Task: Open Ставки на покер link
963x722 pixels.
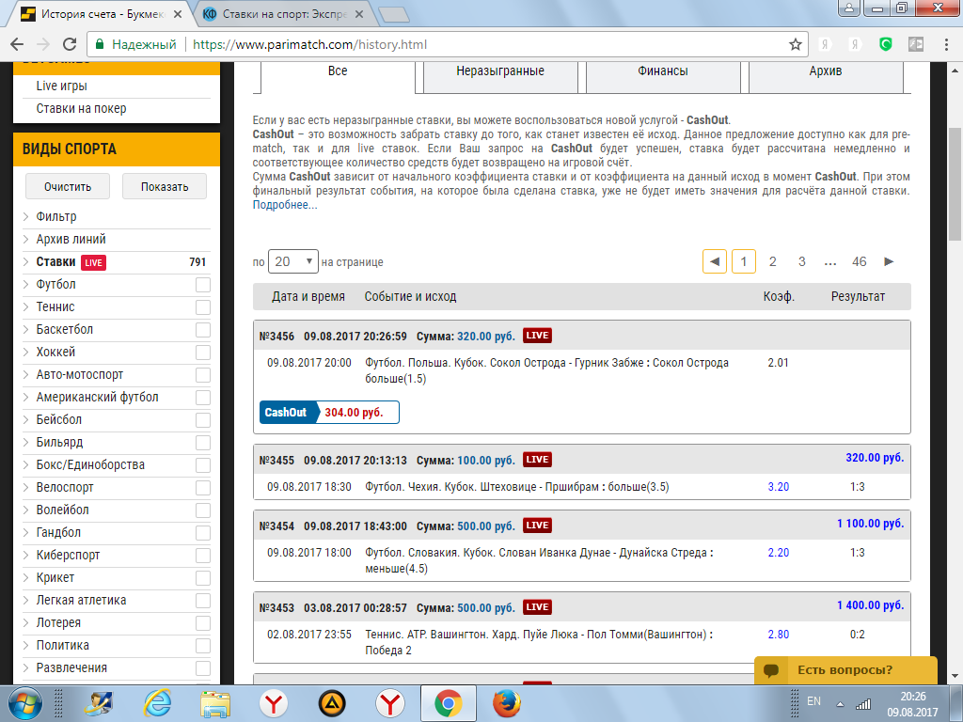Action: [81, 109]
